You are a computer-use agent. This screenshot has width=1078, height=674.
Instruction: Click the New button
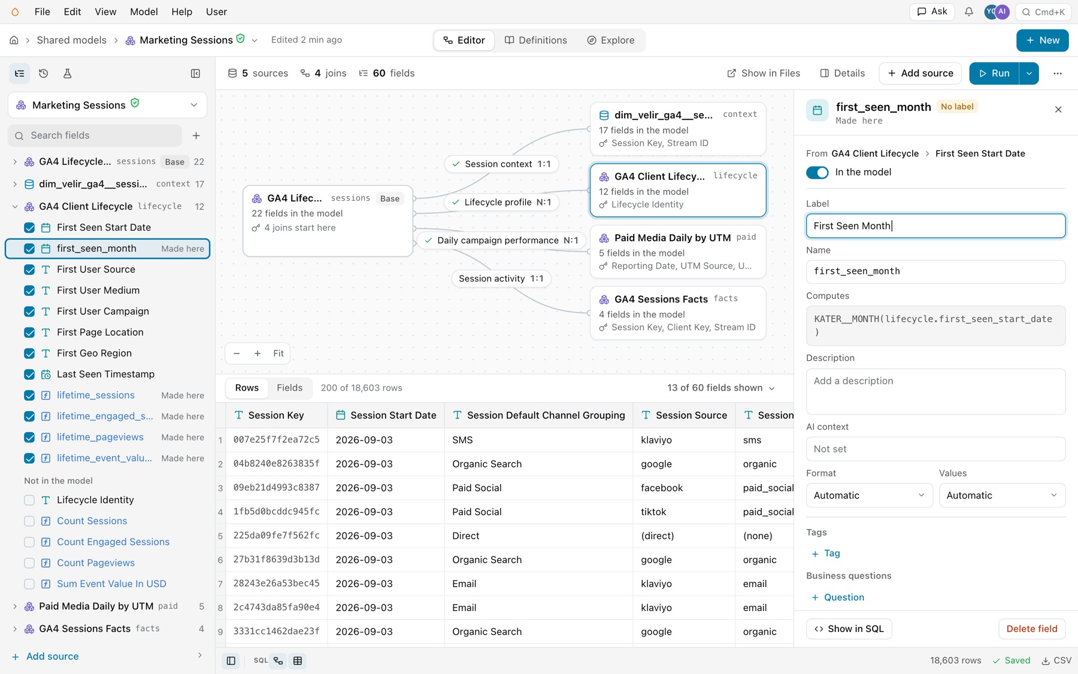[x=1042, y=40]
